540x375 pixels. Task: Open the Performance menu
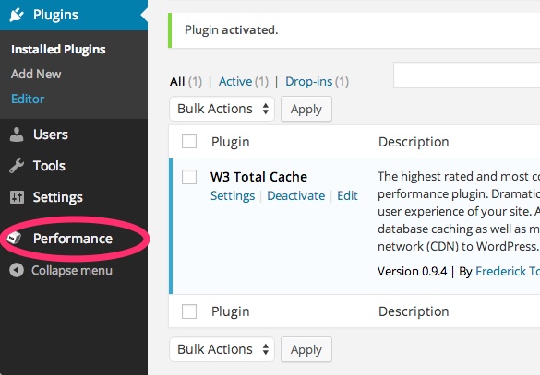coord(74,239)
